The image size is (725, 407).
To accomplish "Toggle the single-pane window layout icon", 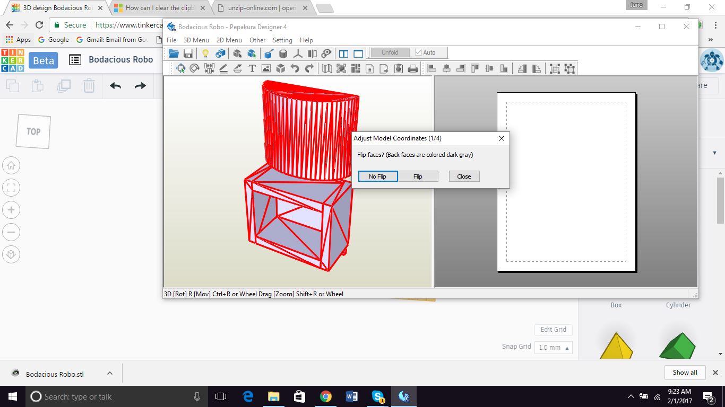I will point(358,53).
